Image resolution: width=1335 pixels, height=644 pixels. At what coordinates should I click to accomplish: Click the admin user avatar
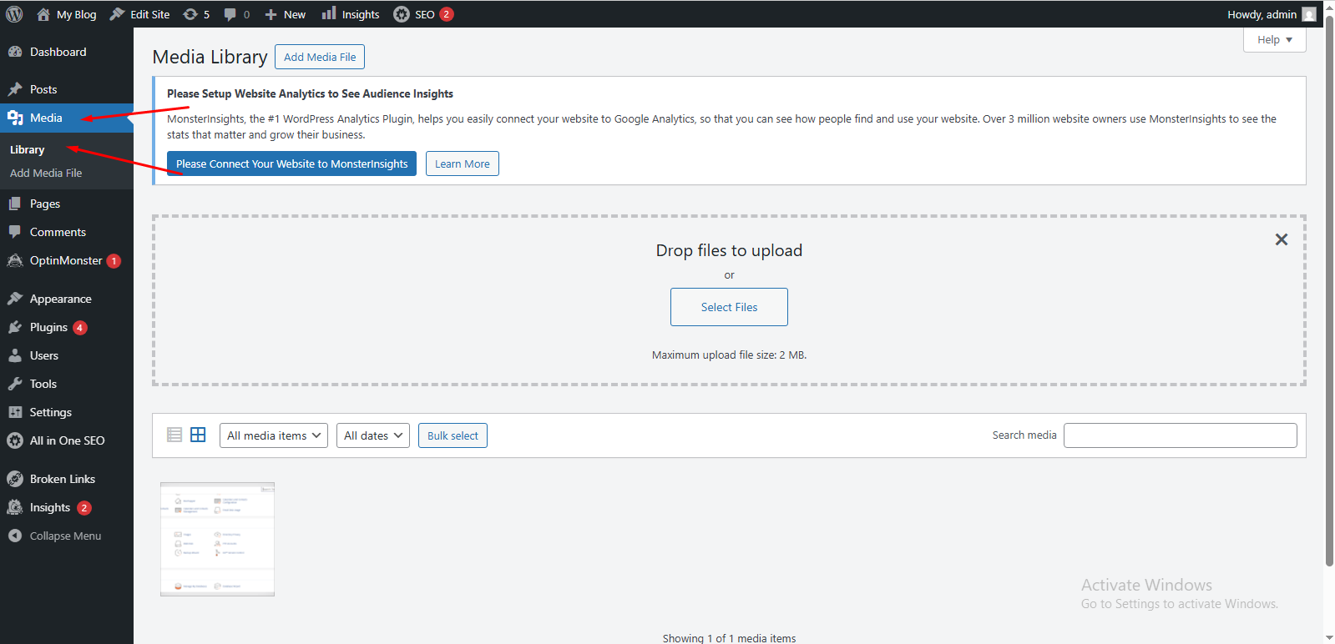coord(1308,14)
